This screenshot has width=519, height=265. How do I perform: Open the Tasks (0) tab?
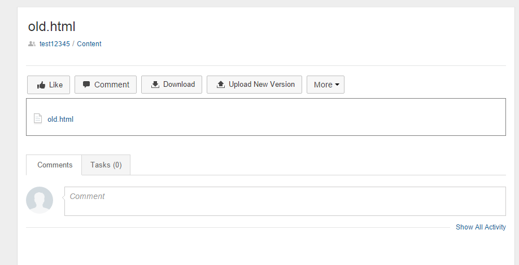point(106,165)
